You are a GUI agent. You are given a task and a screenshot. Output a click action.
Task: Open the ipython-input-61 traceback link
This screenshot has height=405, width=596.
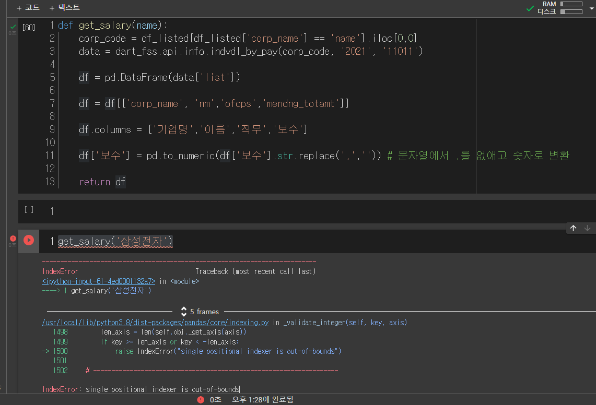tap(98, 281)
